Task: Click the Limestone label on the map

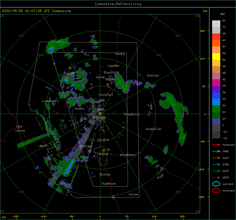Action: click(x=50, y=101)
